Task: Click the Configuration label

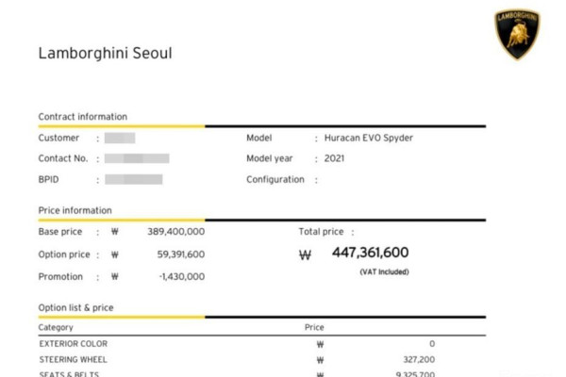Action: [277, 179]
